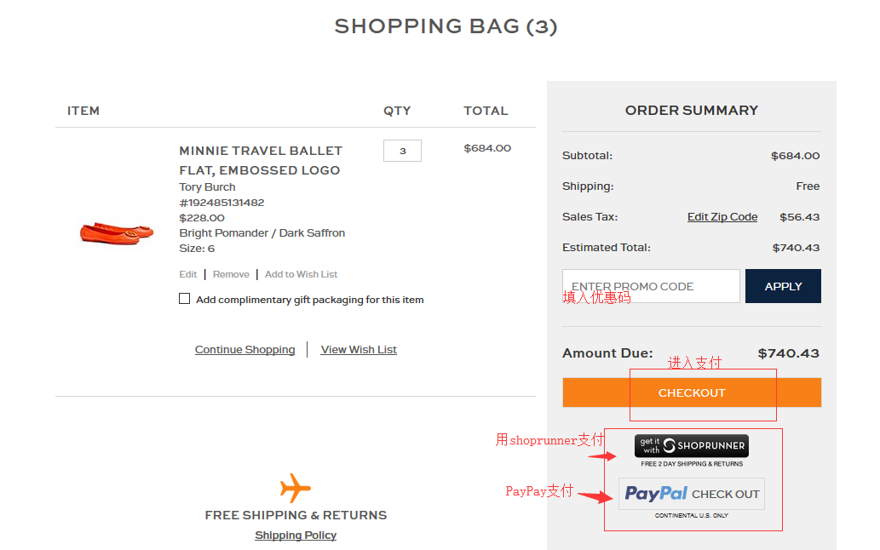
Task: Click the ShopRunner logo button
Action: (x=691, y=445)
